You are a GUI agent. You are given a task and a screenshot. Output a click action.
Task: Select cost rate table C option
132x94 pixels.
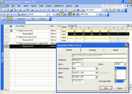(x=120, y=73)
